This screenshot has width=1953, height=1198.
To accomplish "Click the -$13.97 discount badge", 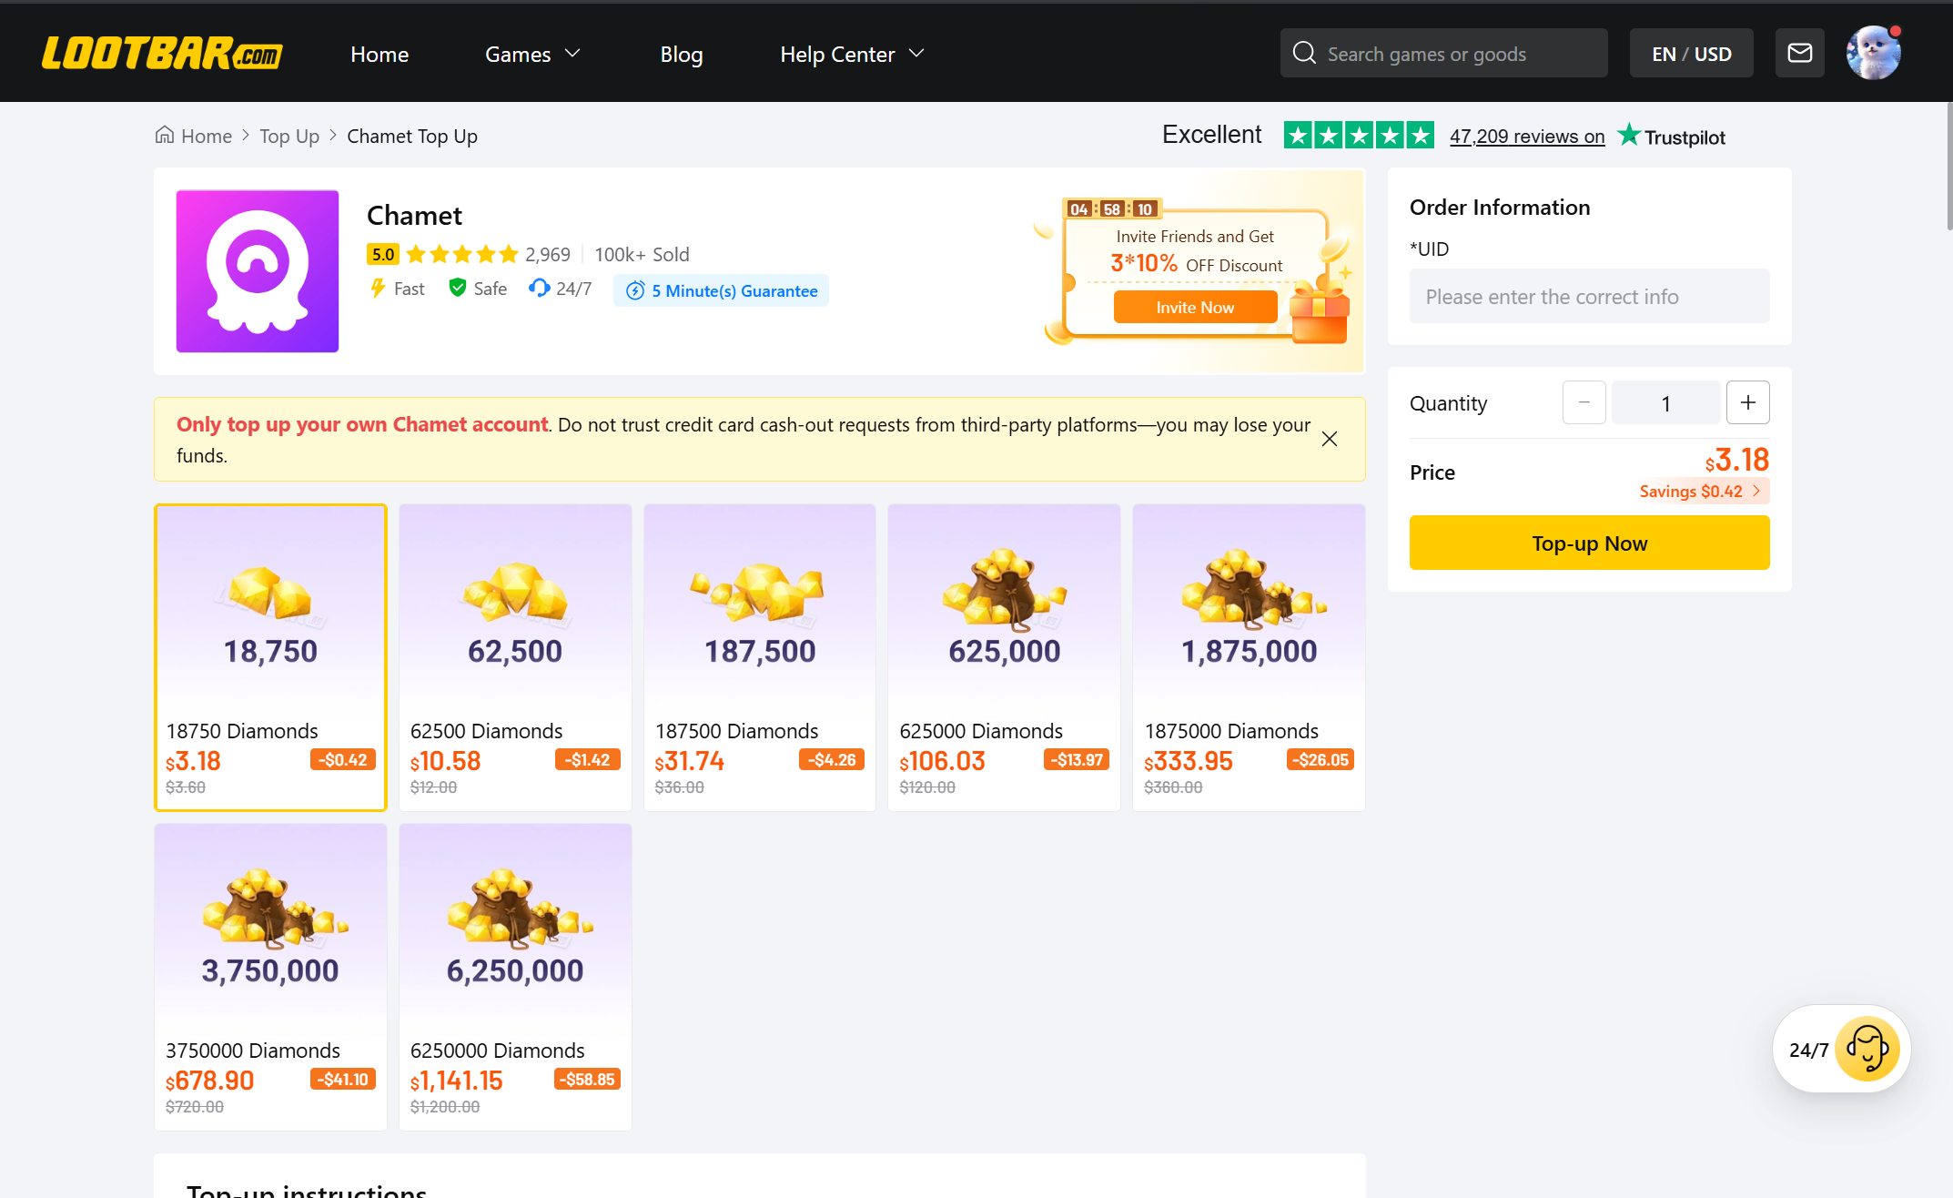I will [x=1077, y=759].
